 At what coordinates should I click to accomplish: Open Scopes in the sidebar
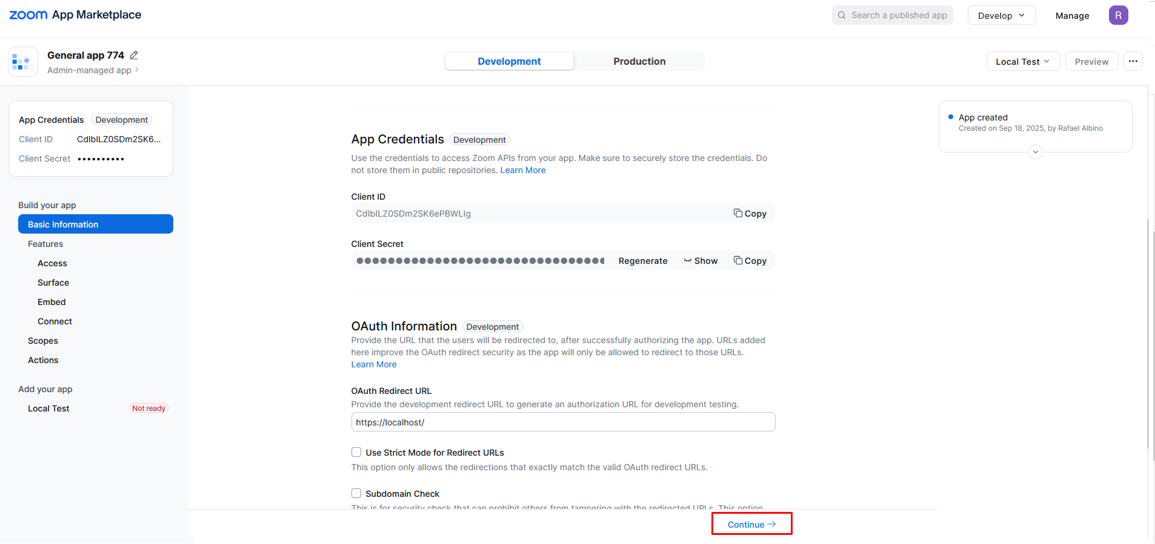[43, 341]
